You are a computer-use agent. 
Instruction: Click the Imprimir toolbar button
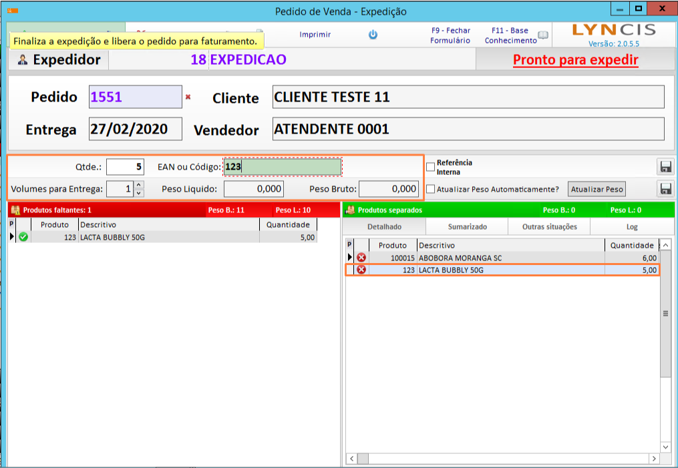(315, 35)
